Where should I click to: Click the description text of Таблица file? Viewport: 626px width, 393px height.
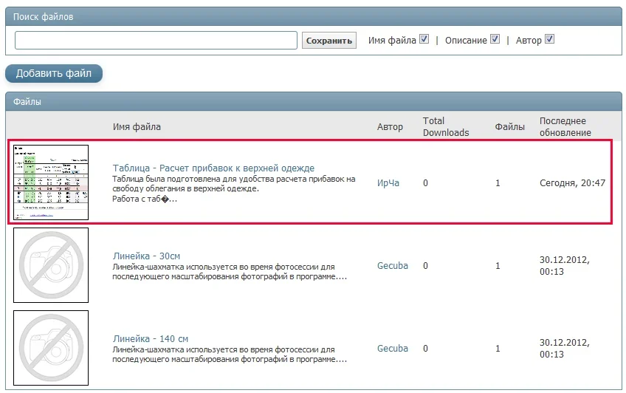tap(233, 189)
